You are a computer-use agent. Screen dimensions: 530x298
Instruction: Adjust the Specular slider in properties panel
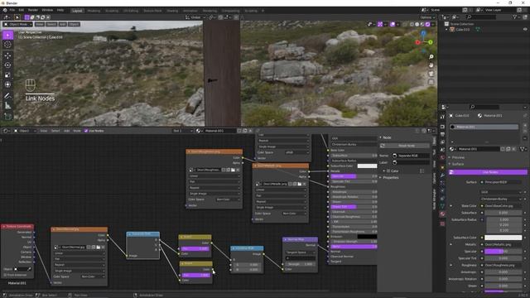pos(503,252)
